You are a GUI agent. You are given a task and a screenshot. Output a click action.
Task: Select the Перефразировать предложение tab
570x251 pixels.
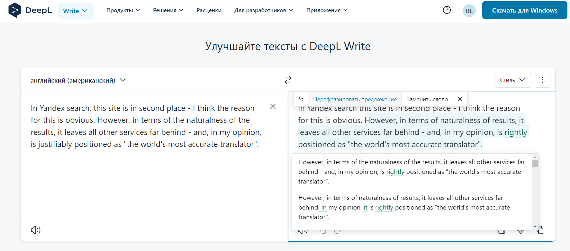(355, 99)
